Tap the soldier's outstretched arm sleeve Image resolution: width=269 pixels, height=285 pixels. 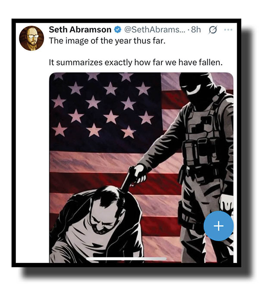163,142
